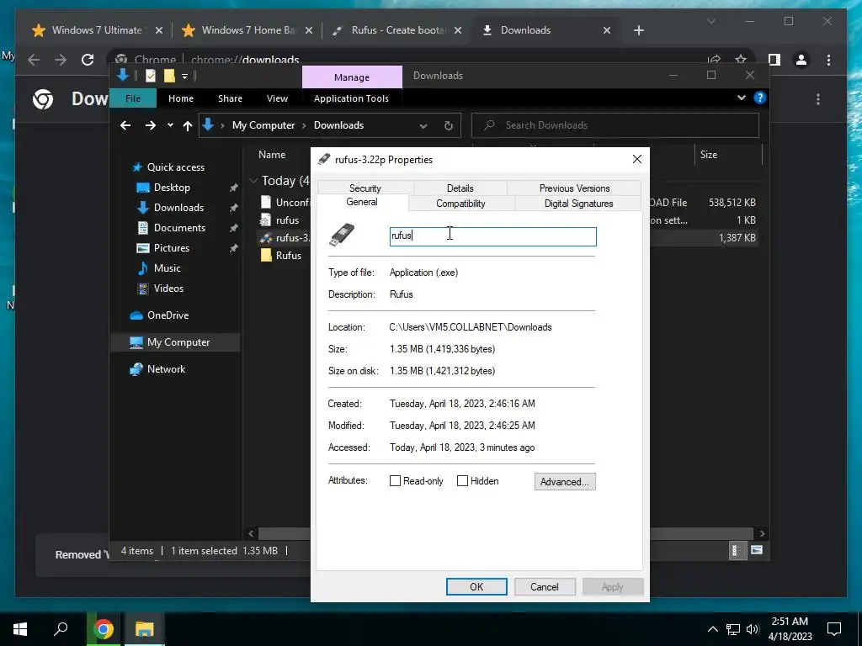Screen dimensions: 862x646
Task: Go up one folder level in Explorer
Action: [x=188, y=126]
